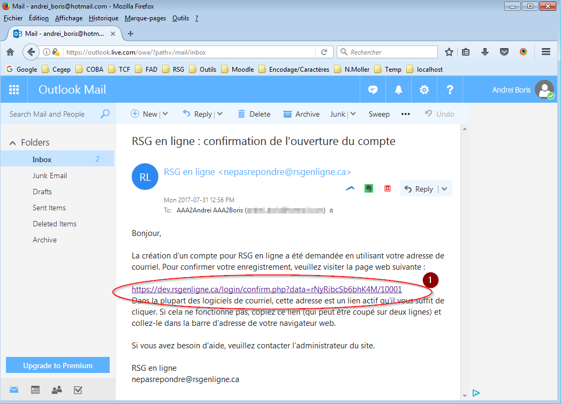Open the Marque-pages menu
The width and height of the screenshot is (561, 404).
146,18
